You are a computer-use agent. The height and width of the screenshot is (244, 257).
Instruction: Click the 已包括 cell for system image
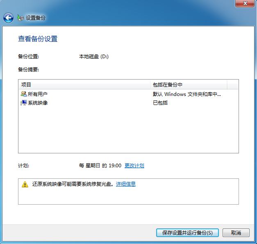(x=160, y=103)
